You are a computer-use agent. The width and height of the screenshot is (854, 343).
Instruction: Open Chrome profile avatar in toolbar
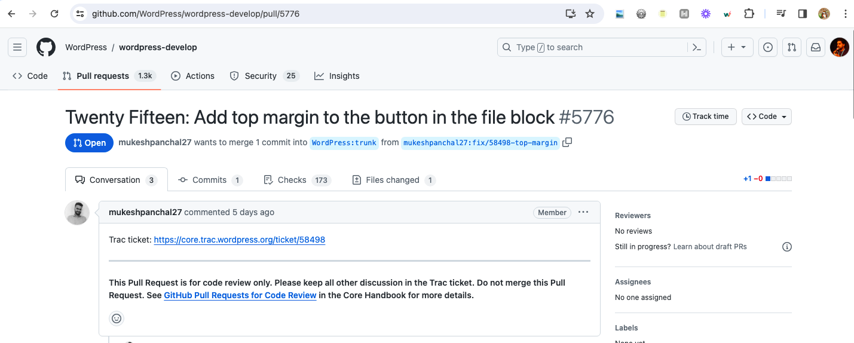pyautogui.click(x=824, y=14)
